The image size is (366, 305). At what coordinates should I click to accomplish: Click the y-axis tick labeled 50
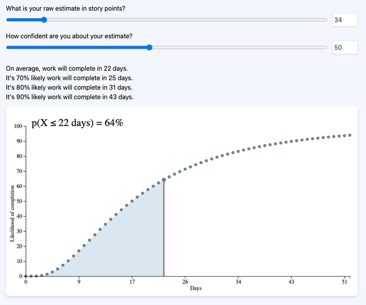click(x=19, y=201)
